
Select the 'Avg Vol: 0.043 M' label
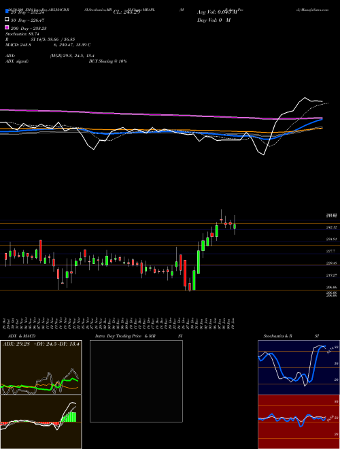[x=217, y=12]
